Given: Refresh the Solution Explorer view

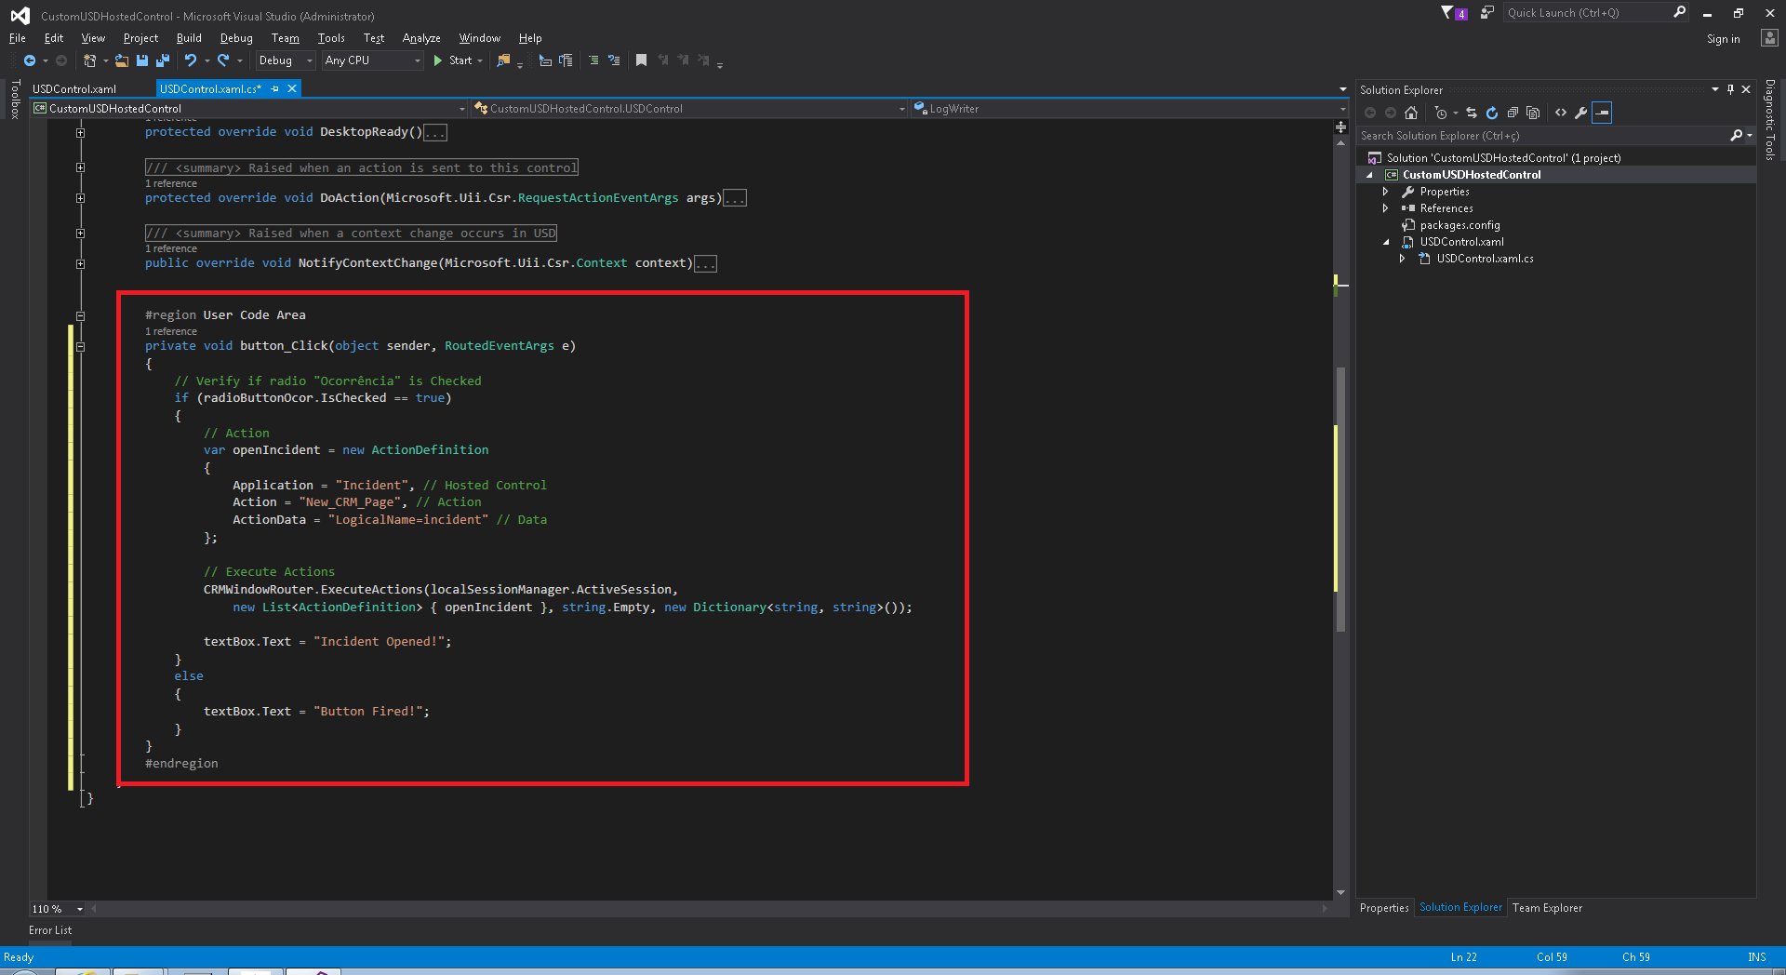Looking at the screenshot, I should (x=1492, y=113).
